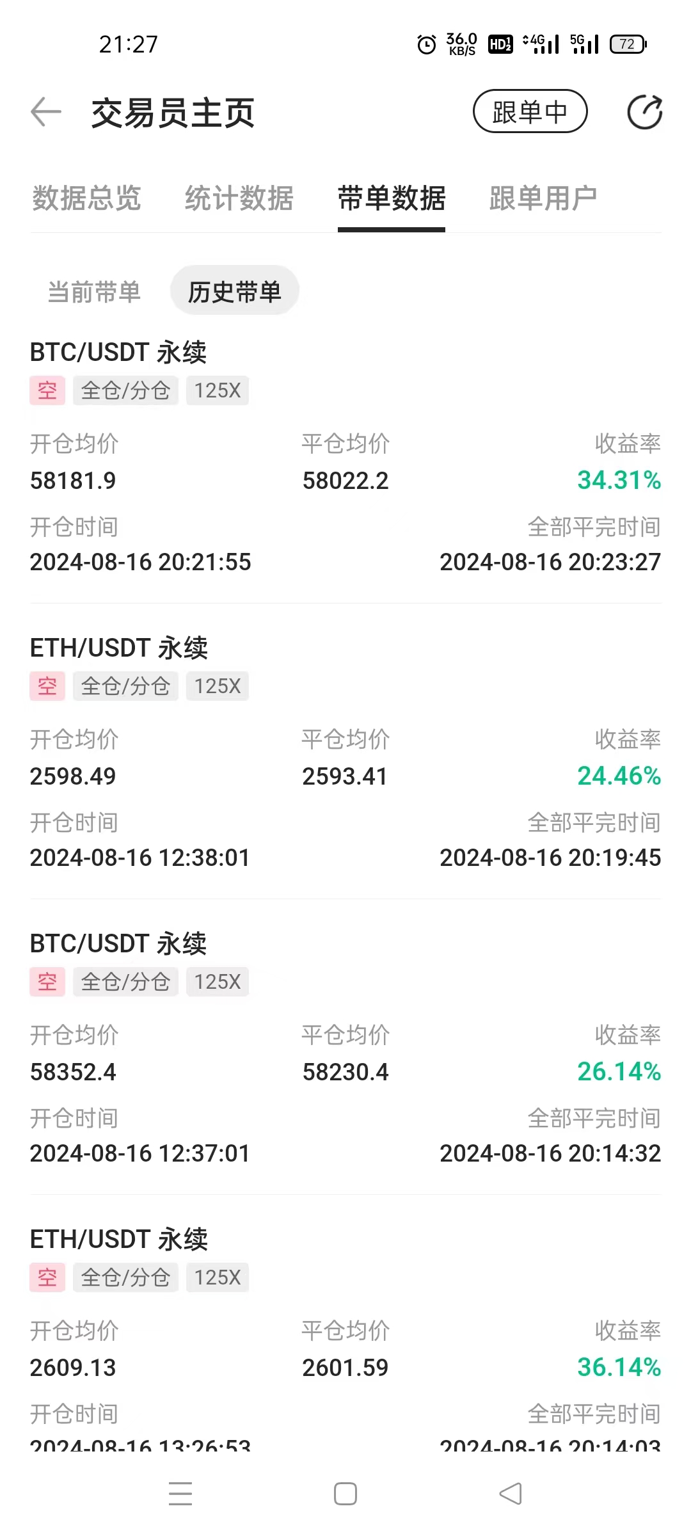Switch to the 数据总览 tab
The image size is (691, 1536).
[86, 198]
